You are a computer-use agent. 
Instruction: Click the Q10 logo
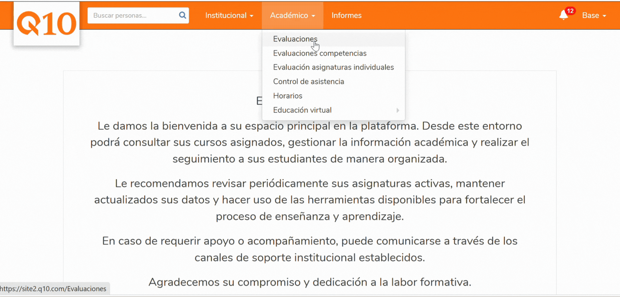coord(46,24)
